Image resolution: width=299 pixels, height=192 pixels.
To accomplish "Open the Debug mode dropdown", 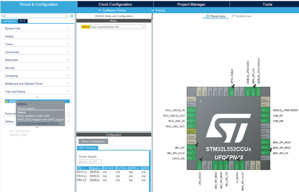I will [x=117, y=27].
